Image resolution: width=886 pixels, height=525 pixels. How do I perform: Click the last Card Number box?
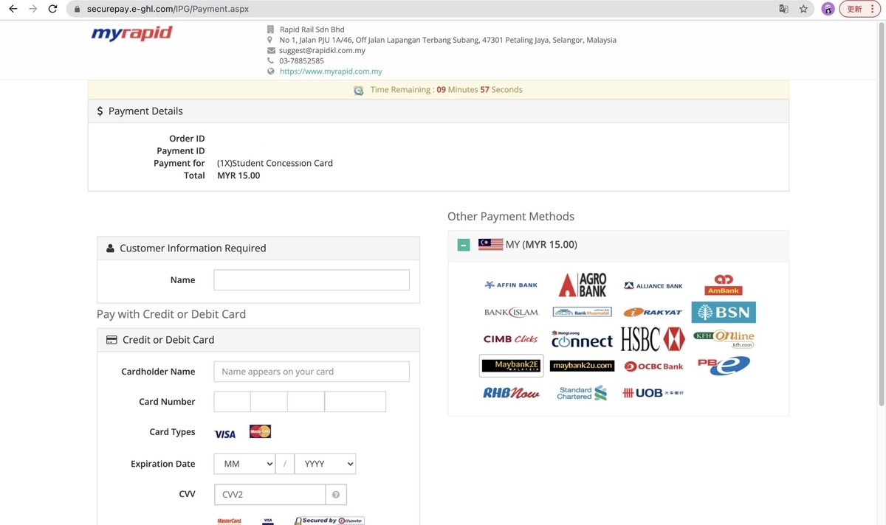[x=355, y=402]
